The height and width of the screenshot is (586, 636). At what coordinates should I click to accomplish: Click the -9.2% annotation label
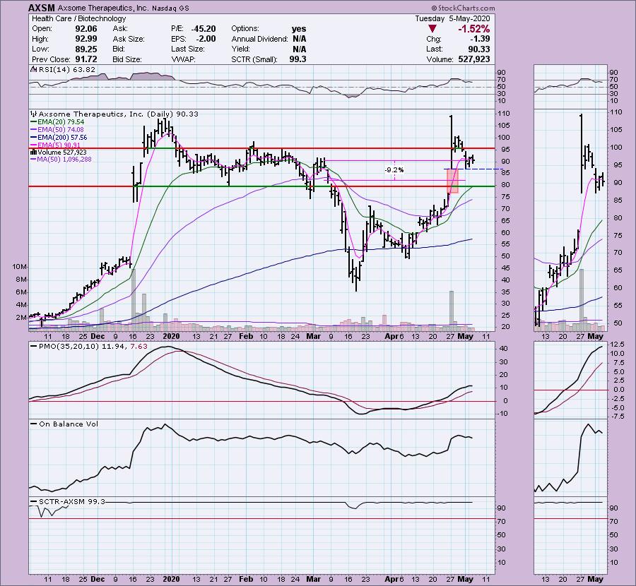click(x=394, y=170)
